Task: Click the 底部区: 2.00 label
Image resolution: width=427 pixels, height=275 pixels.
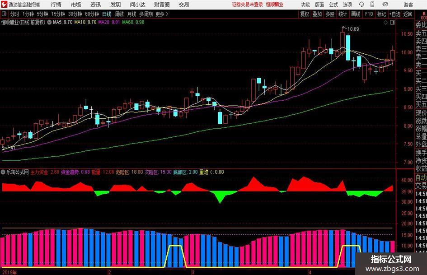Action: pyautogui.click(x=185, y=172)
